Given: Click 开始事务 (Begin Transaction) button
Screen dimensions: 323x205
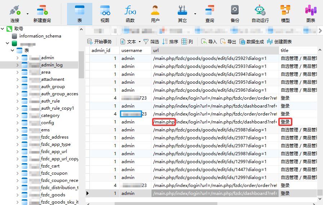Looking at the screenshot, I should click(100, 42).
